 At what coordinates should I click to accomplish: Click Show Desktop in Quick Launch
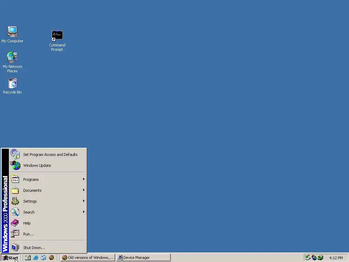pos(28,258)
